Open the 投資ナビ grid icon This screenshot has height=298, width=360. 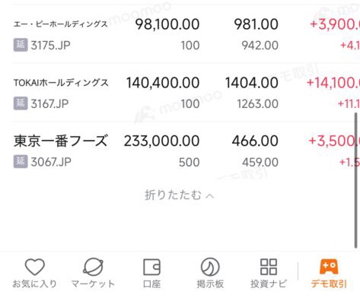[x=269, y=267]
